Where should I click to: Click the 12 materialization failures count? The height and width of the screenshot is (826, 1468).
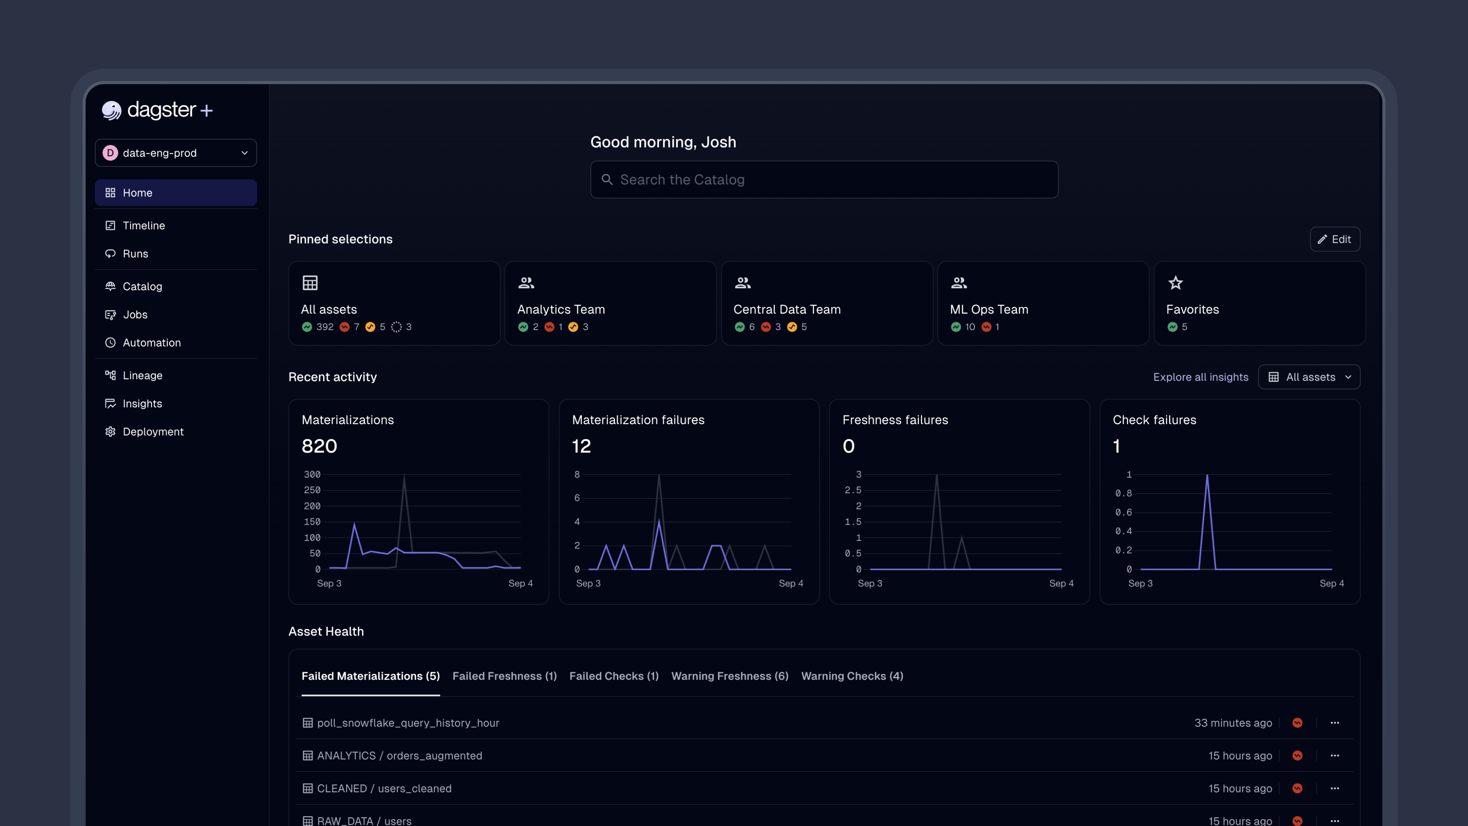(x=581, y=446)
